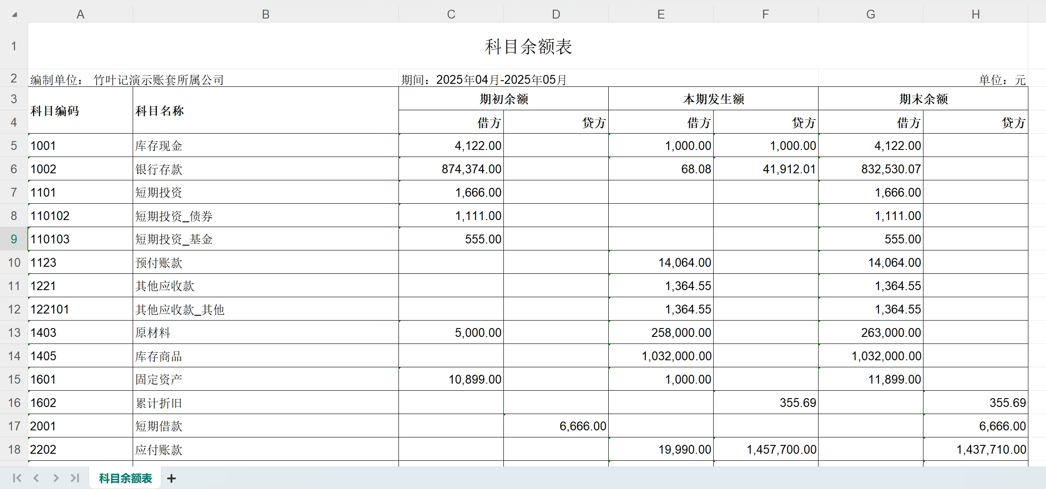Screen dimensions: 1046x489
Task: Select row 18 header
Action: [x=14, y=449]
